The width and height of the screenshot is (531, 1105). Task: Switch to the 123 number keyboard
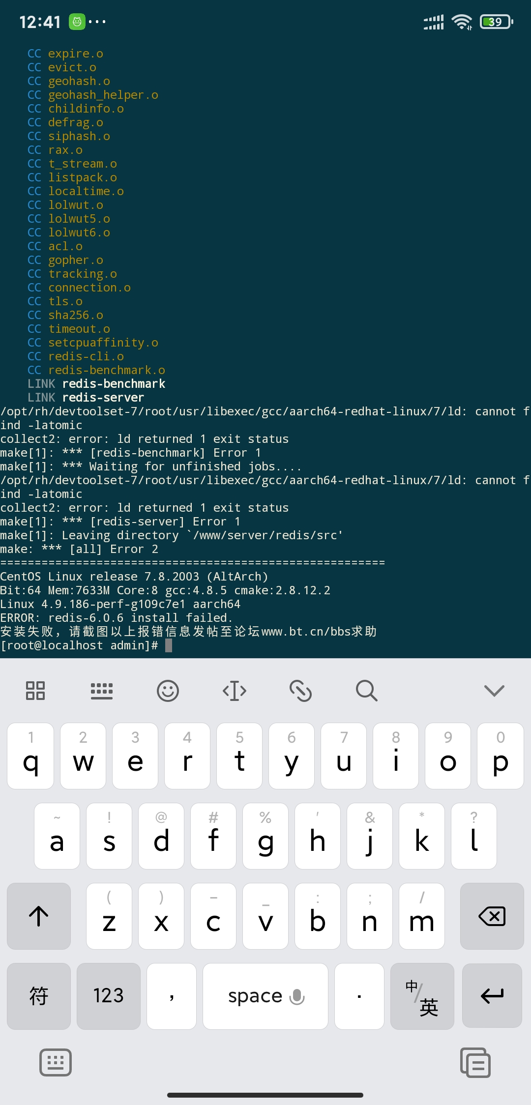pyautogui.click(x=109, y=996)
